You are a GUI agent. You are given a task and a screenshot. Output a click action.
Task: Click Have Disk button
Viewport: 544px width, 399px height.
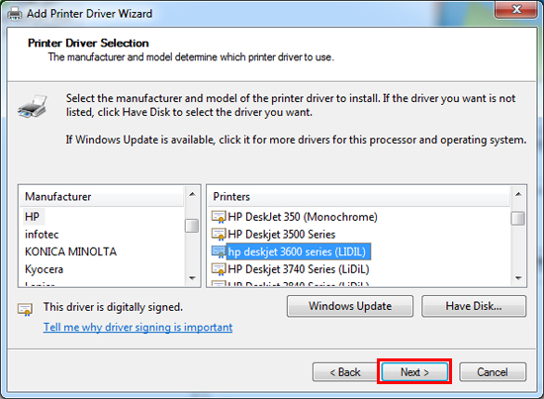(474, 306)
